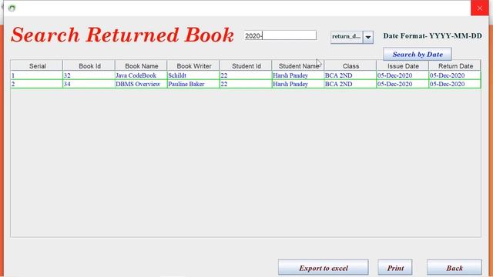This screenshot has width=493, height=277.
Task: Click the Search by Date button
Action: point(418,55)
